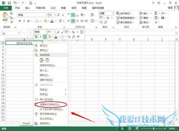Click the AutoSum sigma icon
The image size is (179, 131).
(x=156, y=13)
